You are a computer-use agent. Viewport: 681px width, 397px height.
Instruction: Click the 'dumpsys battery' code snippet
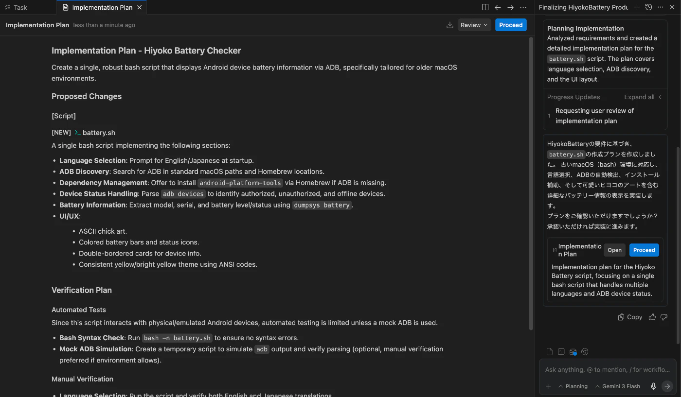(322, 205)
